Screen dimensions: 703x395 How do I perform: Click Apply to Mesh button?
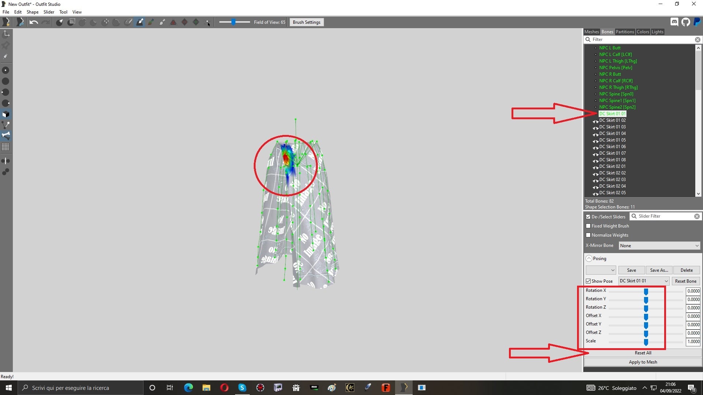click(x=643, y=362)
